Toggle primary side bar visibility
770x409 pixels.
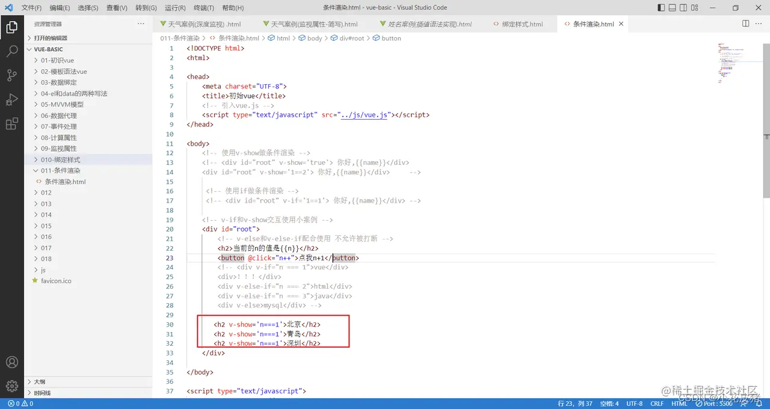[x=662, y=8]
